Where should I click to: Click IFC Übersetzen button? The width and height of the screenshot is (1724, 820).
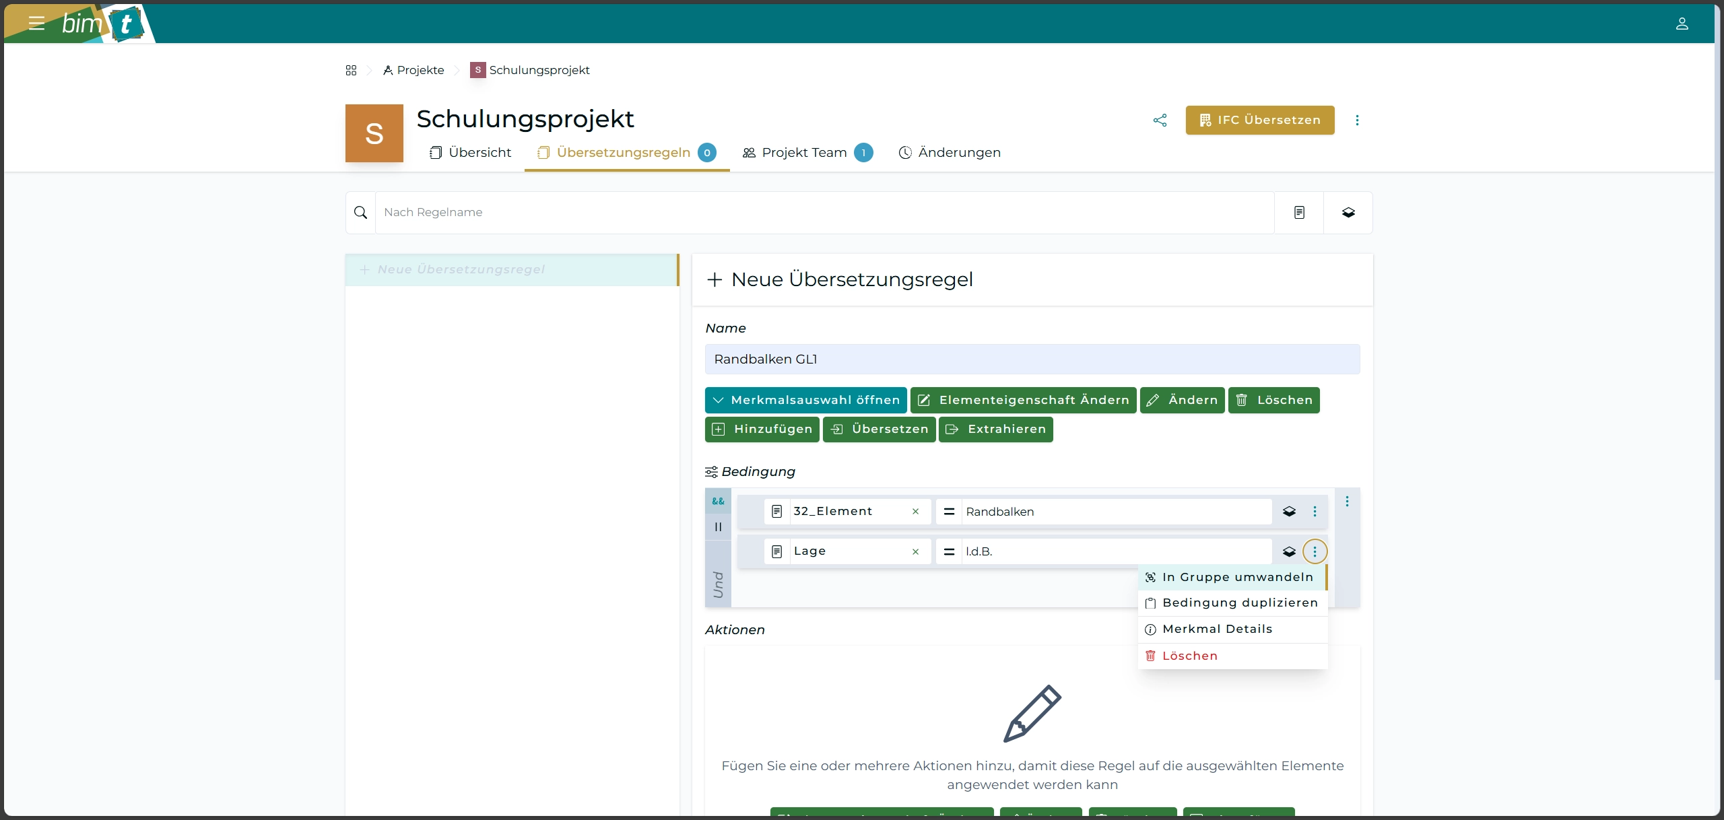(1259, 120)
